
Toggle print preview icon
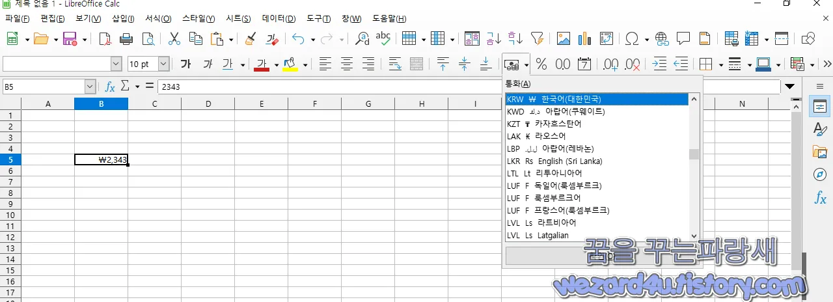(148, 39)
